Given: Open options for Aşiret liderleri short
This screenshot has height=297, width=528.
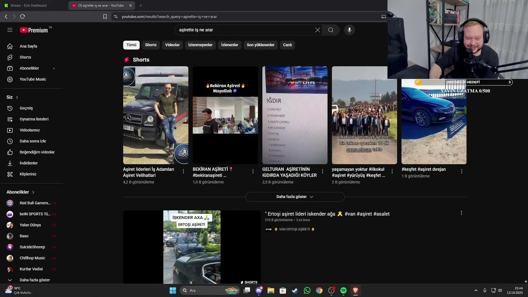Looking at the screenshot, I should (x=184, y=171).
